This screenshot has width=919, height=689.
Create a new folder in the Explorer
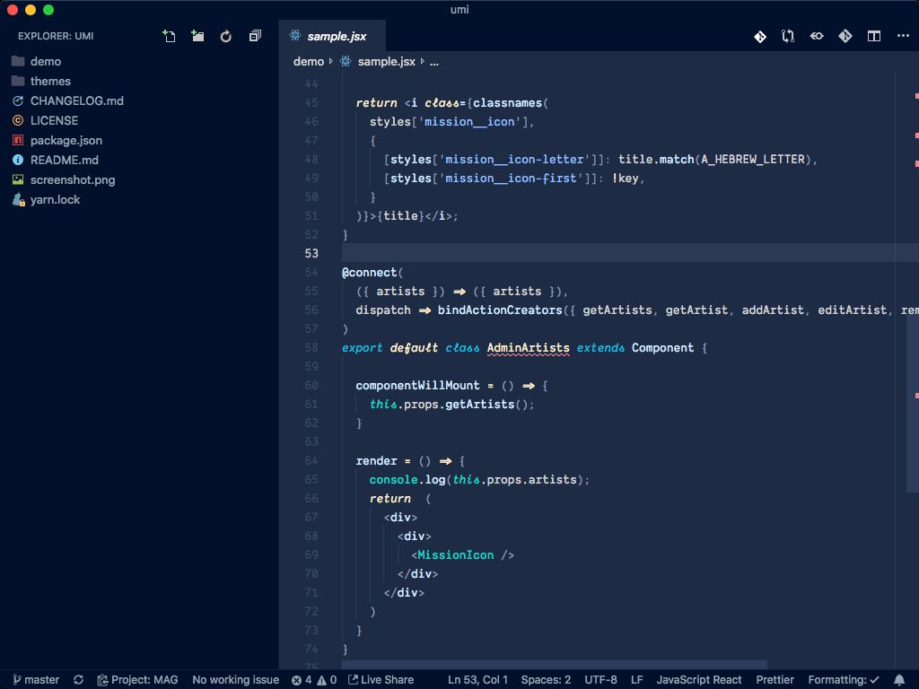coord(197,36)
